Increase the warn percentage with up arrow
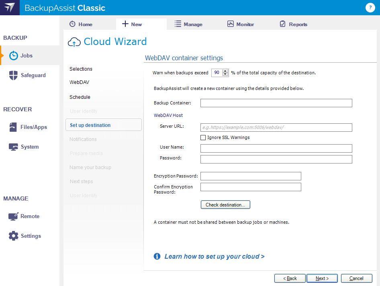The width and height of the screenshot is (380, 286). pyautogui.click(x=225, y=71)
